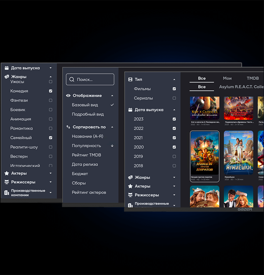The image size is (264, 275).
Task: Click the calendar icon in left panel
Action: click(7, 68)
